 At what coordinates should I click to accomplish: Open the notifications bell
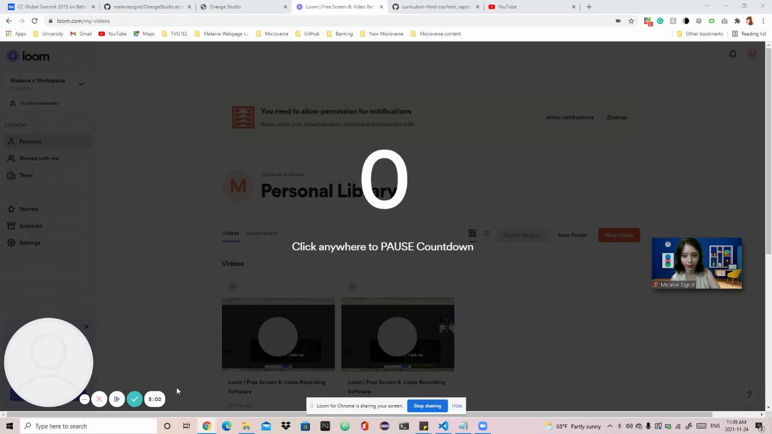733,54
